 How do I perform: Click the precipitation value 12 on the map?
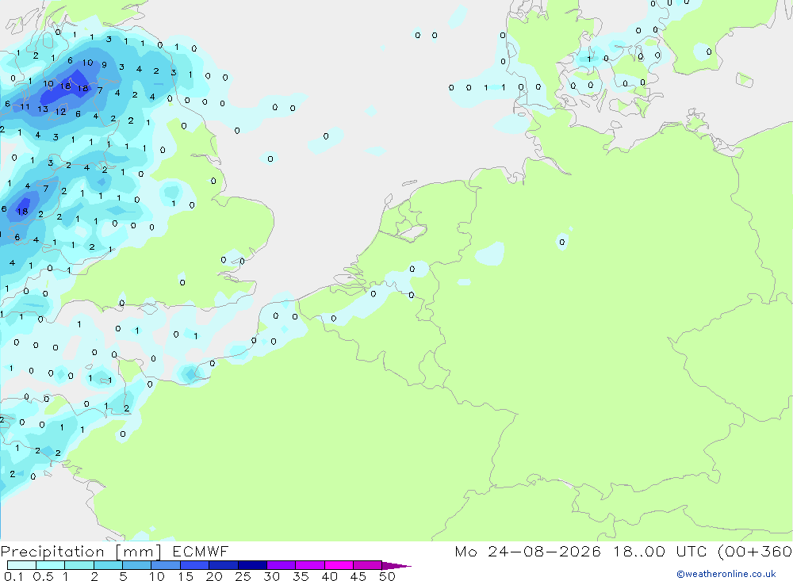(61, 112)
